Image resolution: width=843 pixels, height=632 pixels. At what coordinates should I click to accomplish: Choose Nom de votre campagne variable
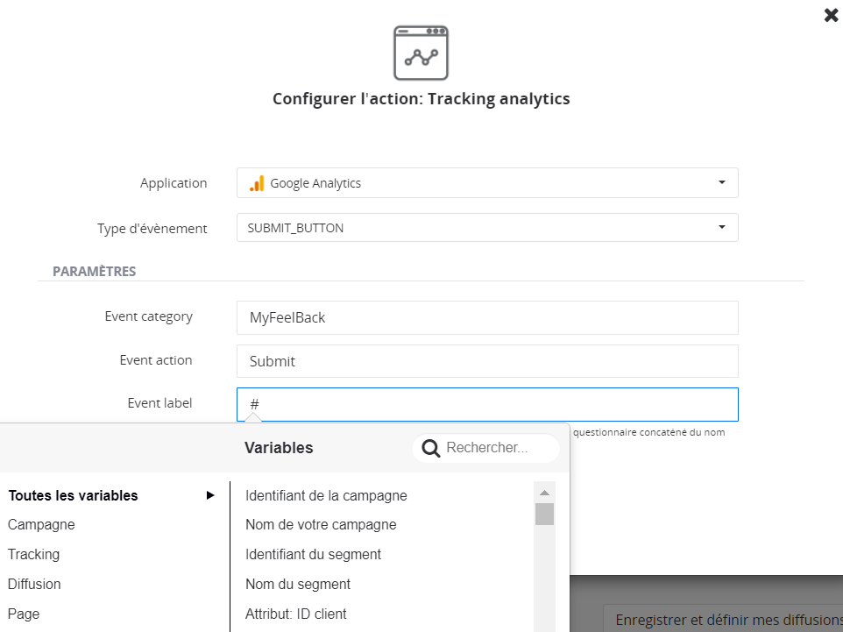(321, 525)
